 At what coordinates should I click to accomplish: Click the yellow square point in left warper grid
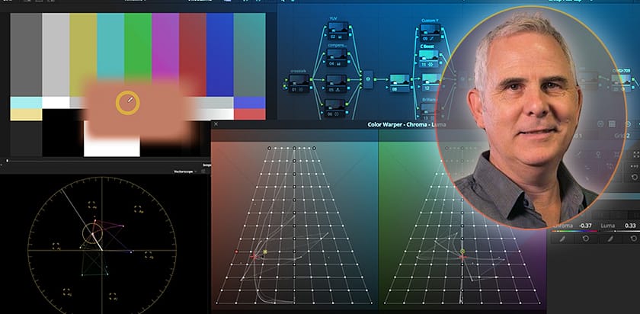click(265, 252)
